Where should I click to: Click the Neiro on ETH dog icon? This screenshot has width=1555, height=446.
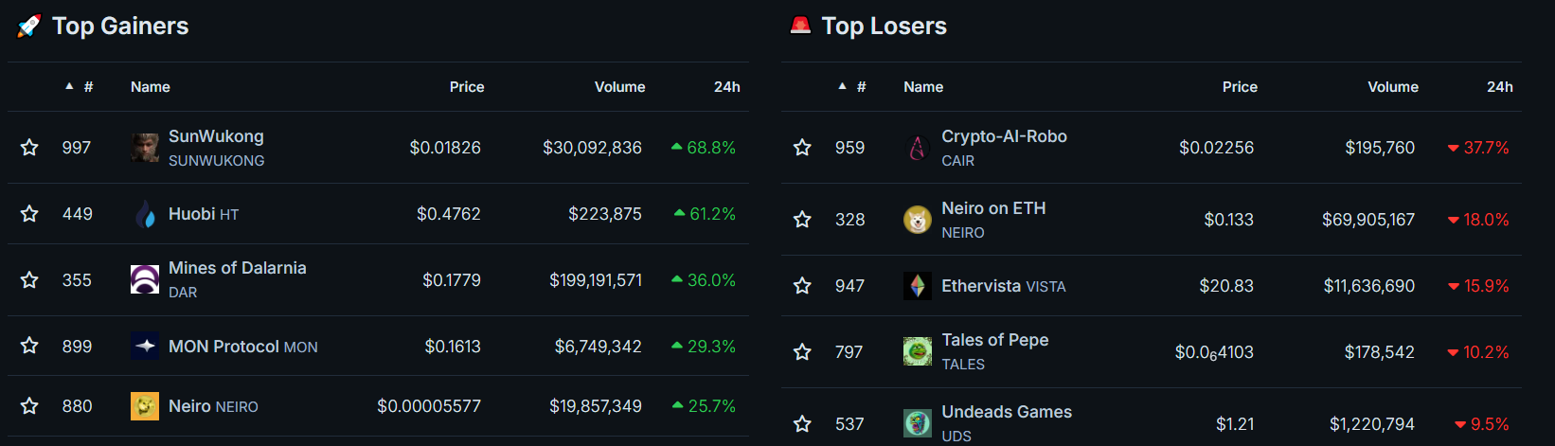tap(917, 220)
